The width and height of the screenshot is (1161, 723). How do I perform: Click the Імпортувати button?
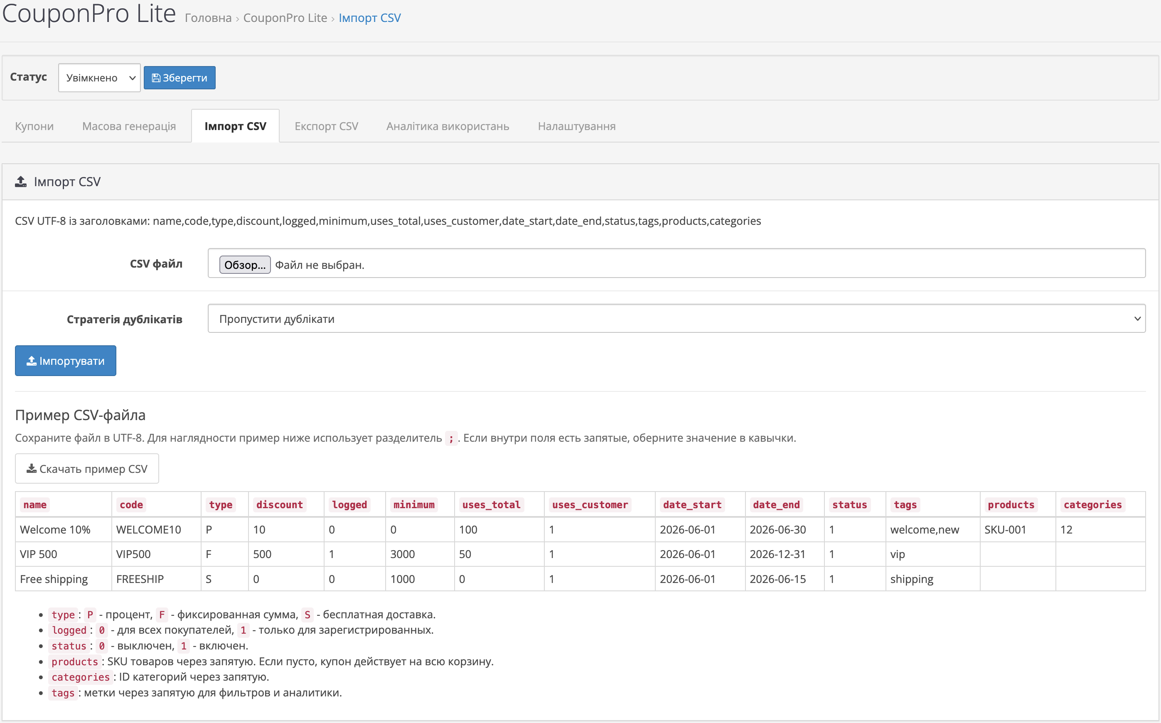pyautogui.click(x=66, y=361)
